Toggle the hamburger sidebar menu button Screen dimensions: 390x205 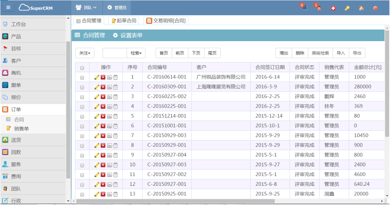click(8, 7)
